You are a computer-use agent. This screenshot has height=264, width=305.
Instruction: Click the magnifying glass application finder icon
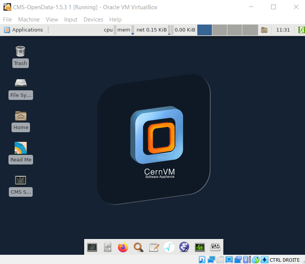[138, 247]
